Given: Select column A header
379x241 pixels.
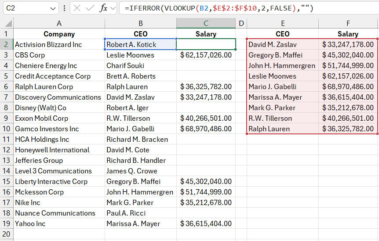Looking at the screenshot, I should 59,23.
